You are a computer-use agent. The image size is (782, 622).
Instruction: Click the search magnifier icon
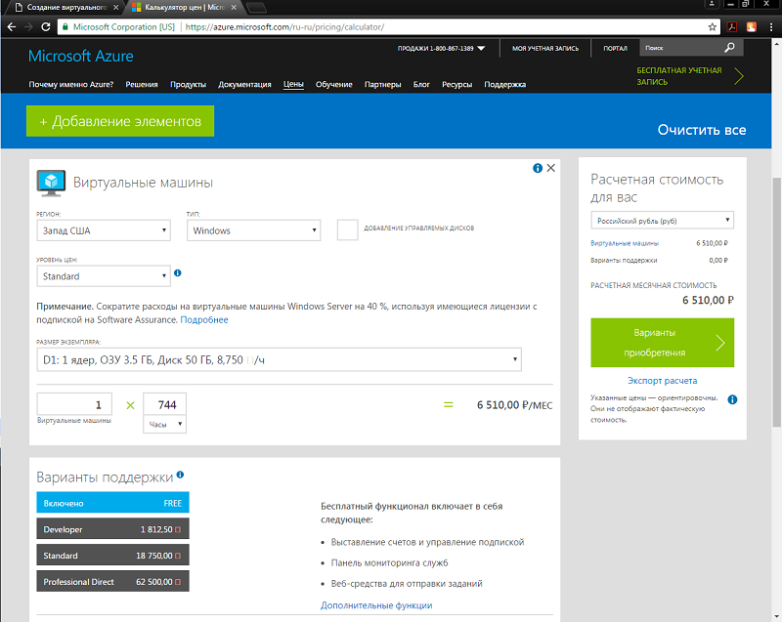pyautogui.click(x=729, y=48)
